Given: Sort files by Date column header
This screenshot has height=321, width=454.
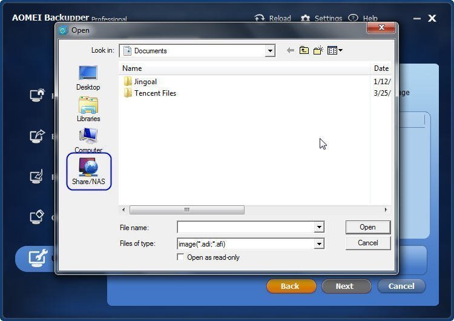Looking at the screenshot, I should (381, 68).
